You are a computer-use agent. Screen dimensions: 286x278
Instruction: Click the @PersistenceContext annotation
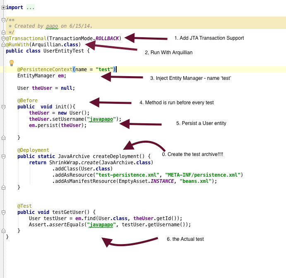(x=45, y=69)
